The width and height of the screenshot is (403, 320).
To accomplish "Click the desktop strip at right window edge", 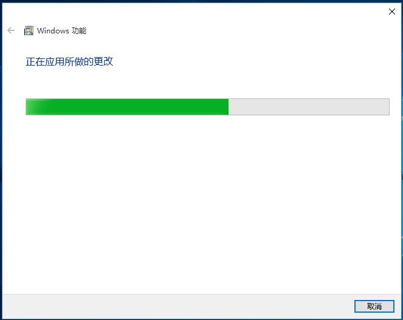I will click(x=402, y=159).
